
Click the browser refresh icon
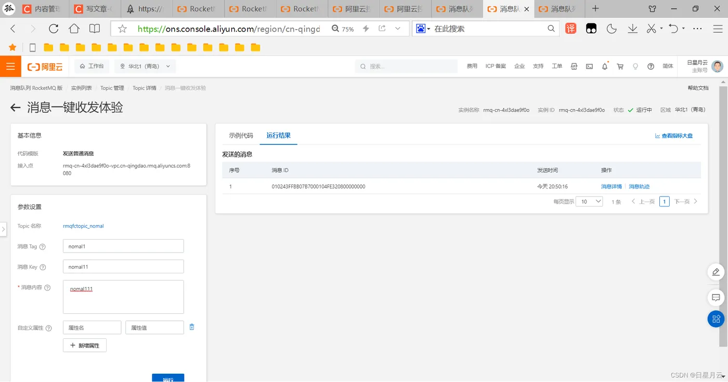pyautogui.click(x=54, y=29)
